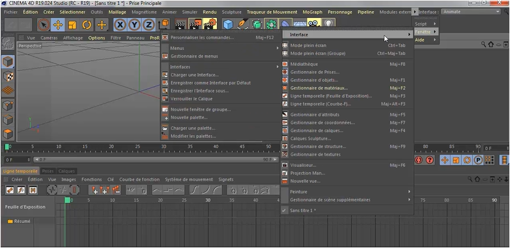Toggle position keyframe recording near timeline

(444, 160)
